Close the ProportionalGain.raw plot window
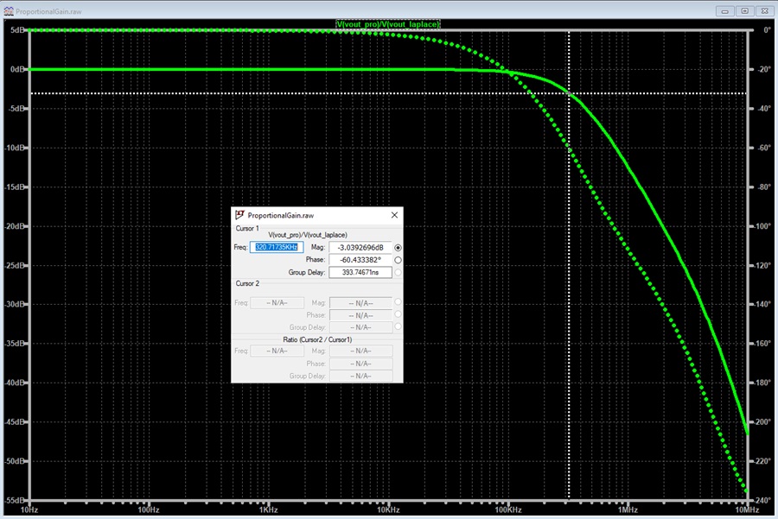Viewport: 778px width, 519px height. [x=765, y=11]
